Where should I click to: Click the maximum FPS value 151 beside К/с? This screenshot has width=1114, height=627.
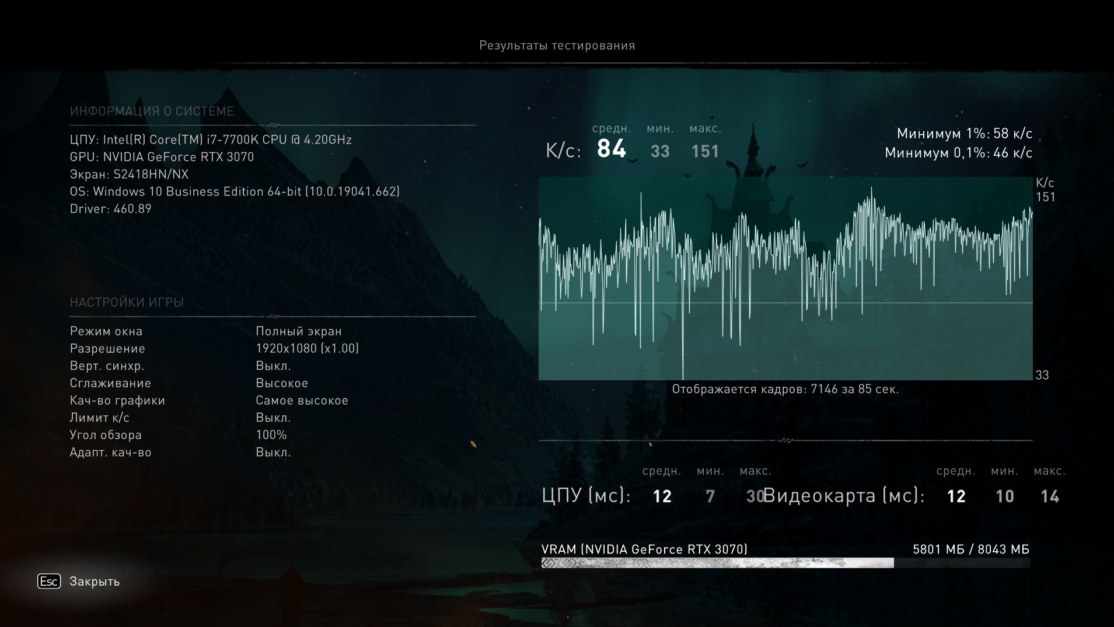click(705, 152)
